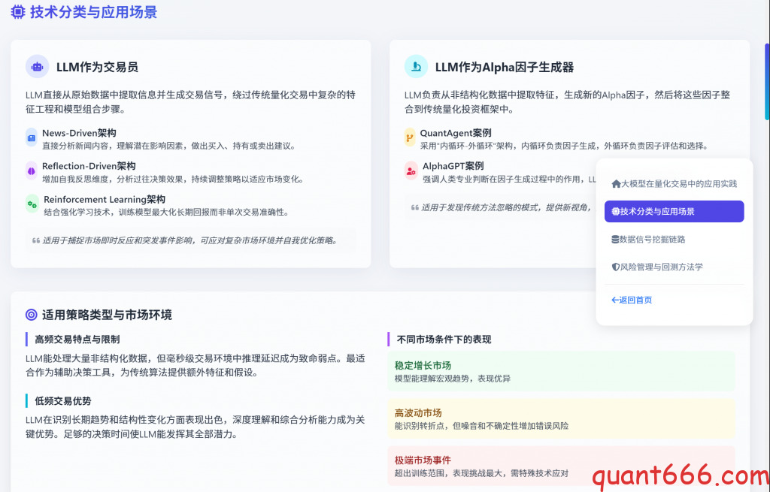Click the shield icon beside 风险管理与回测方法学
Viewport: 770px width, 492px height.
pos(615,267)
